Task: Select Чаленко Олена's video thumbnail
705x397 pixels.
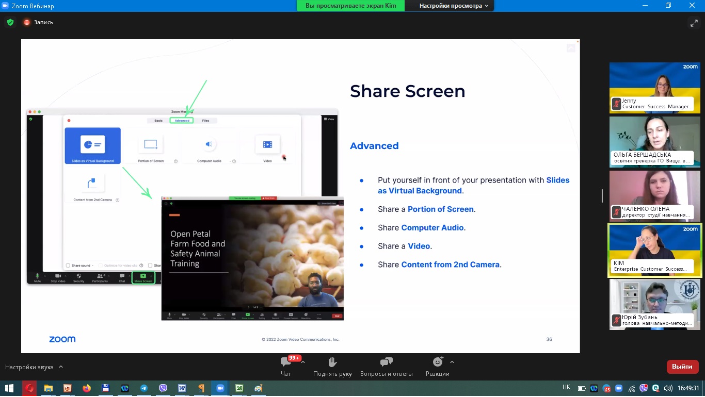Action: tap(655, 196)
